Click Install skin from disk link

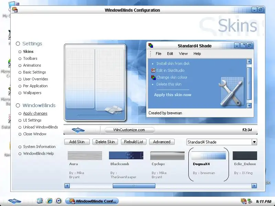click(x=173, y=64)
